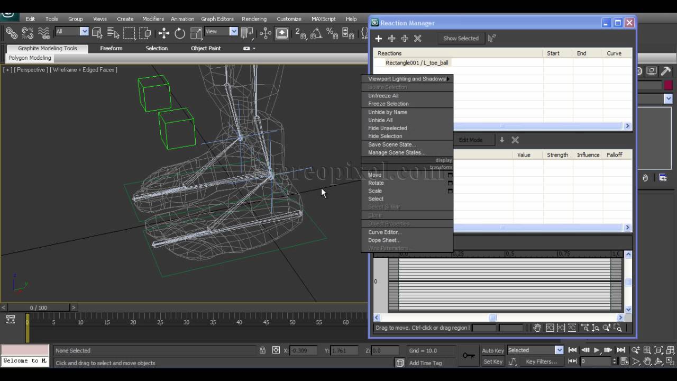Toggle the selection lock padlock
This screenshot has height=381, width=677.
262,350
